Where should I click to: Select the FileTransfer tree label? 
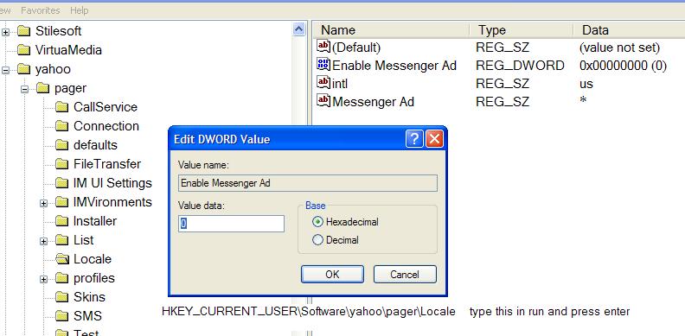pos(107,164)
